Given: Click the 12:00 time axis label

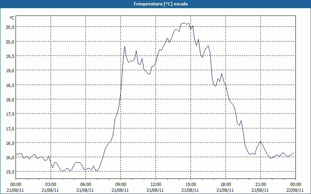Looking at the screenshot, I should 156,185.
